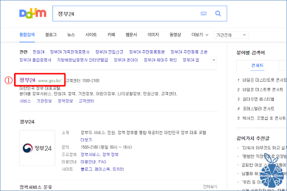Select the 통합검색 tab
Screen dimensions: 287x191
point(27,35)
